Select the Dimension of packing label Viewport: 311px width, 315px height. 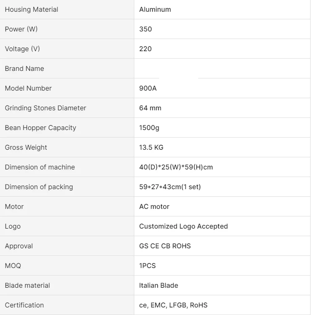tap(39, 187)
